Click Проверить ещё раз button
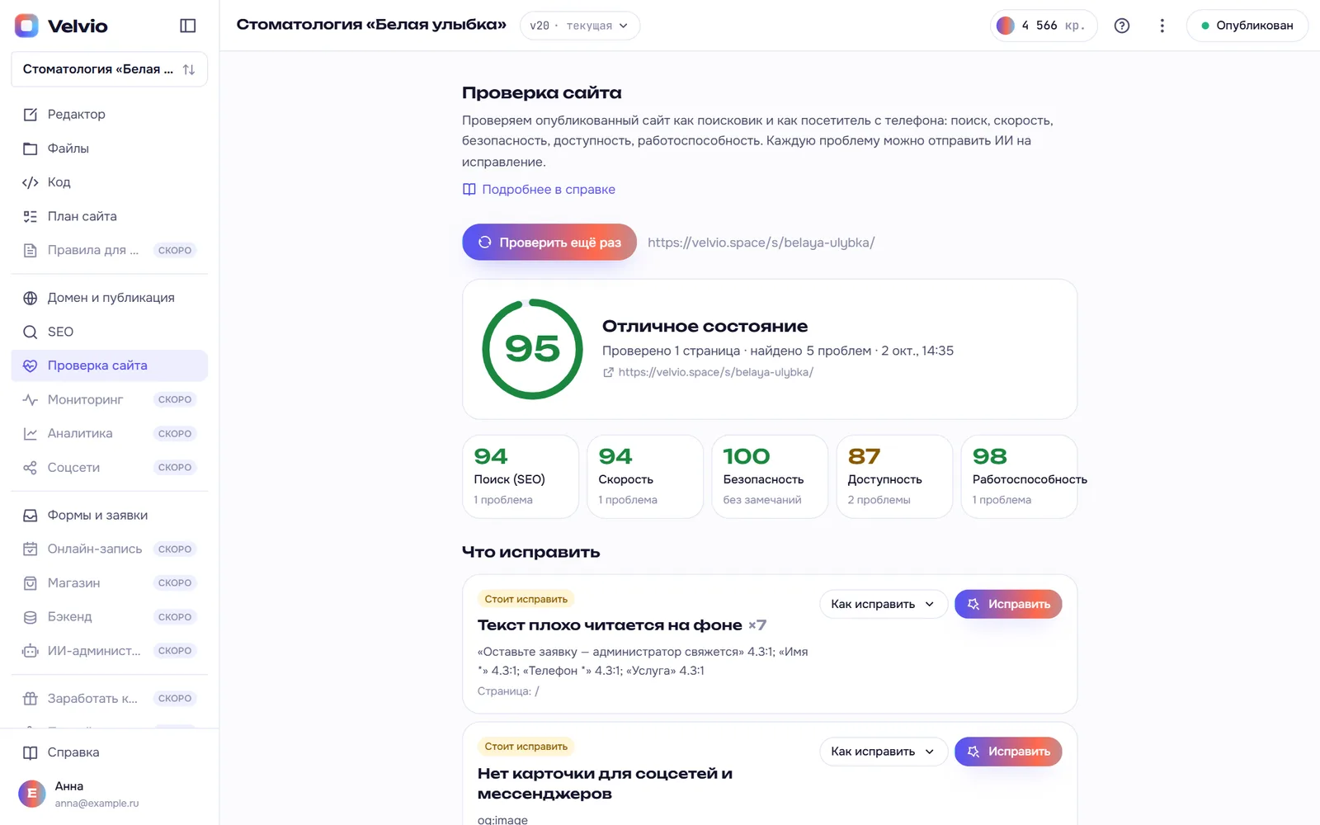 coord(549,242)
